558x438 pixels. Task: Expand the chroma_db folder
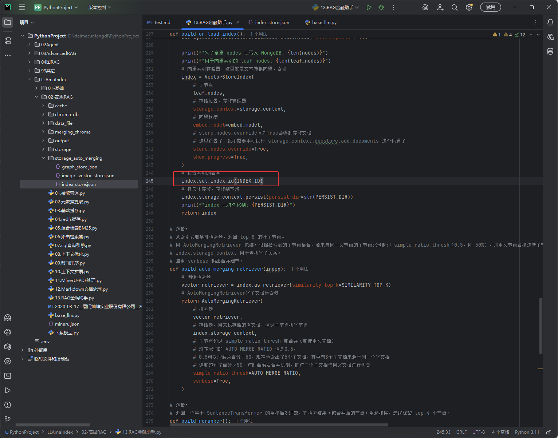click(x=43, y=114)
